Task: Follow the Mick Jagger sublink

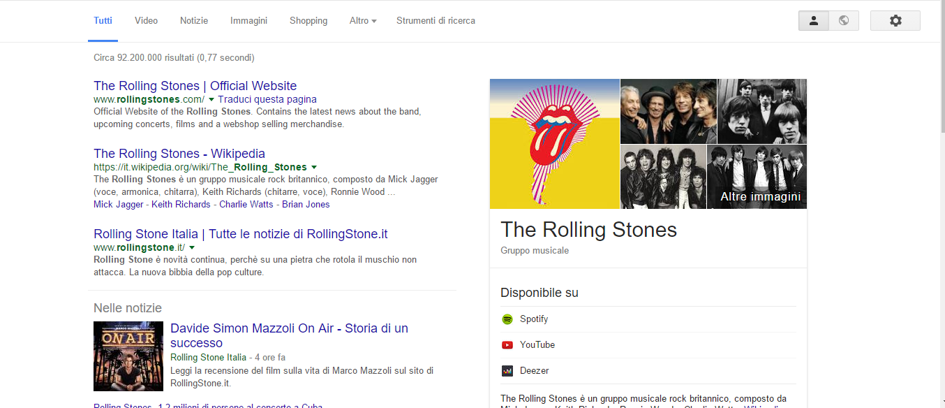Action: [119, 205]
